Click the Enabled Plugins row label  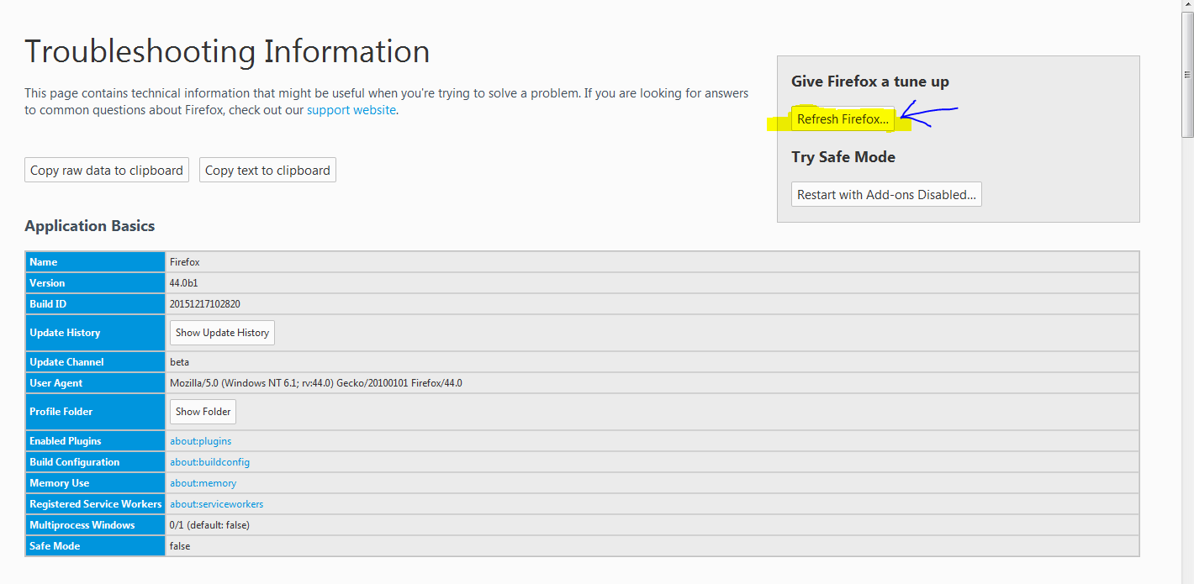coord(96,441)
